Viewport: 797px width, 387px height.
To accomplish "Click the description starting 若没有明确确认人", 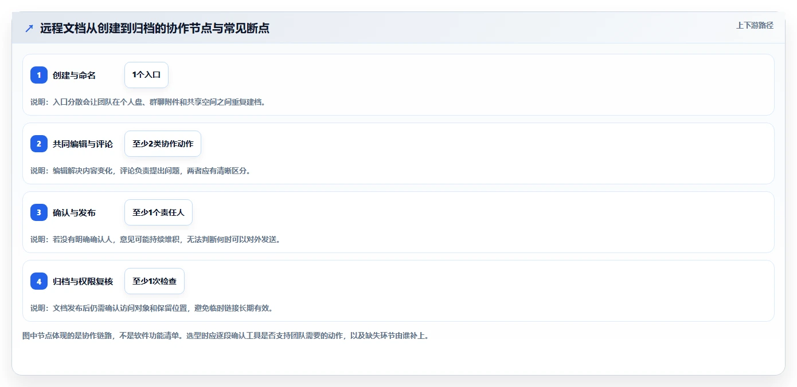I will click(155, 239).
